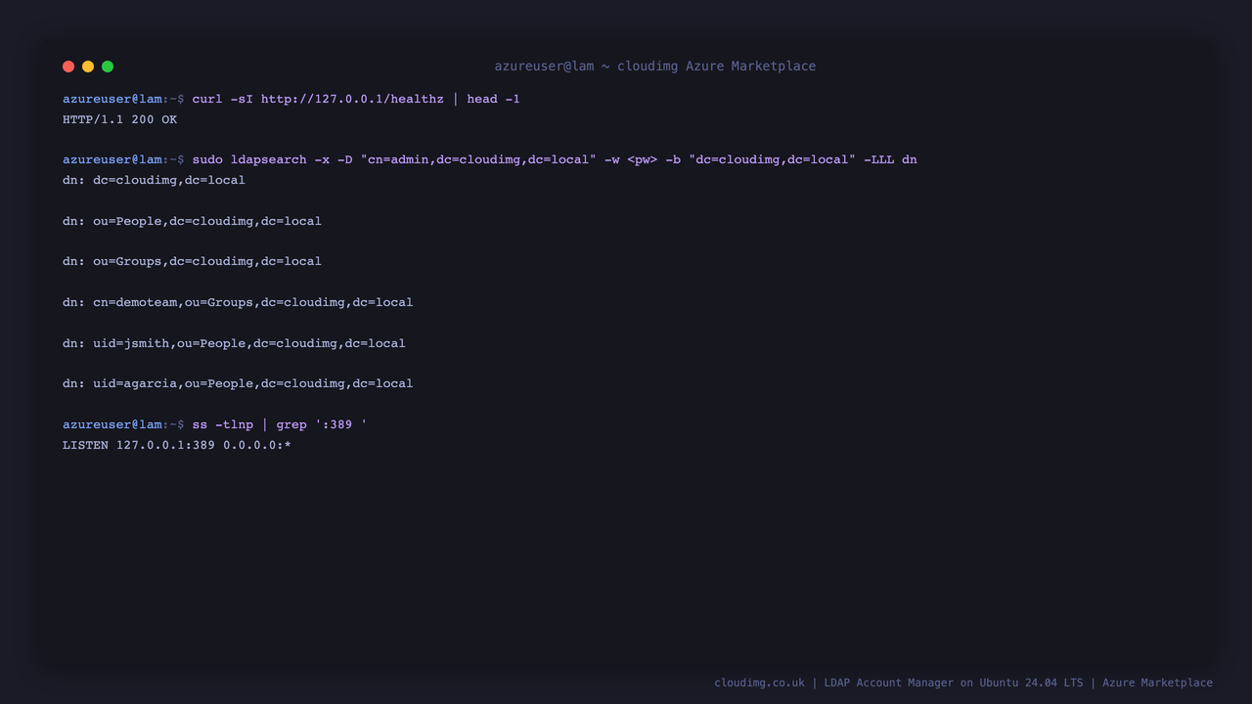The width and height of the screenshot is (1252, 704).
Task: Select the line 'dn: dc=cloudimg,dc=local'
Action: click(154, 180)
